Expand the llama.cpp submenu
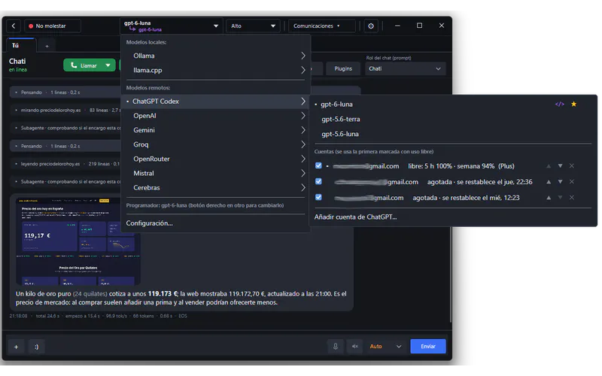The image size is (602, 376). 216,70
